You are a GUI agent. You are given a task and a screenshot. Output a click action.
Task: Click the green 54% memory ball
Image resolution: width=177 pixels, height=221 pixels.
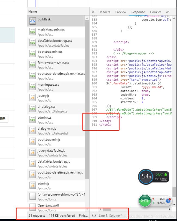[145, 201]
